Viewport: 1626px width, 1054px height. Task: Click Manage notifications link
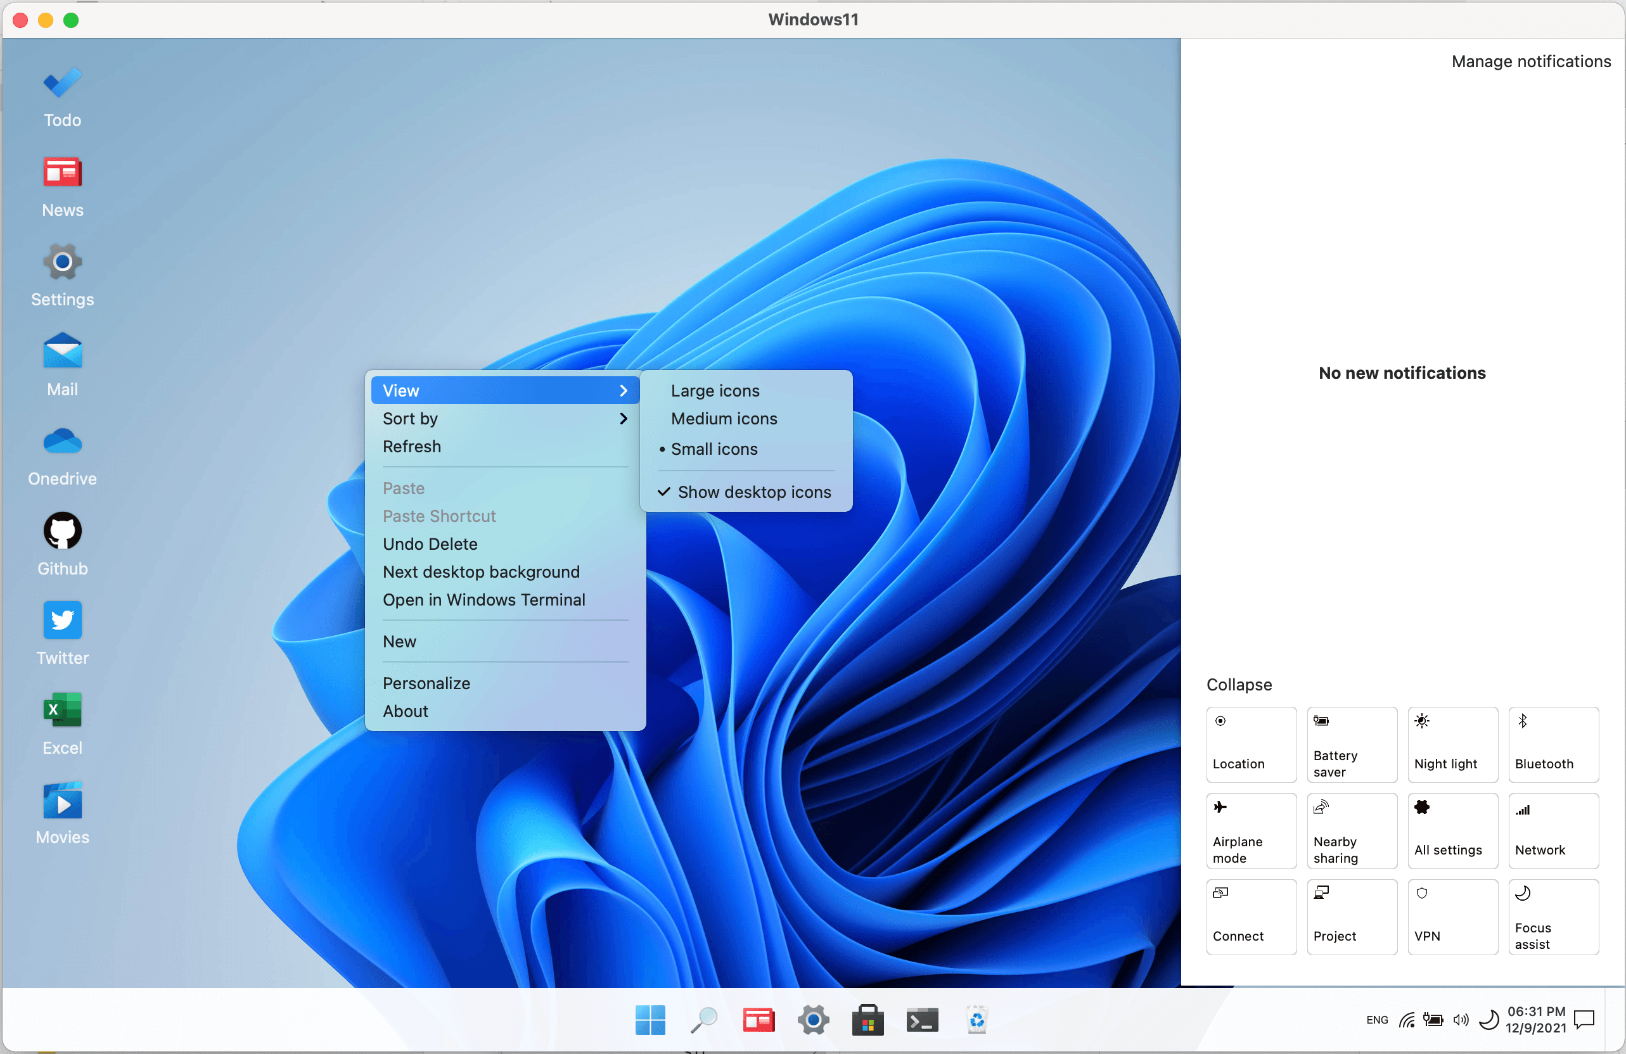[1530, 61]
